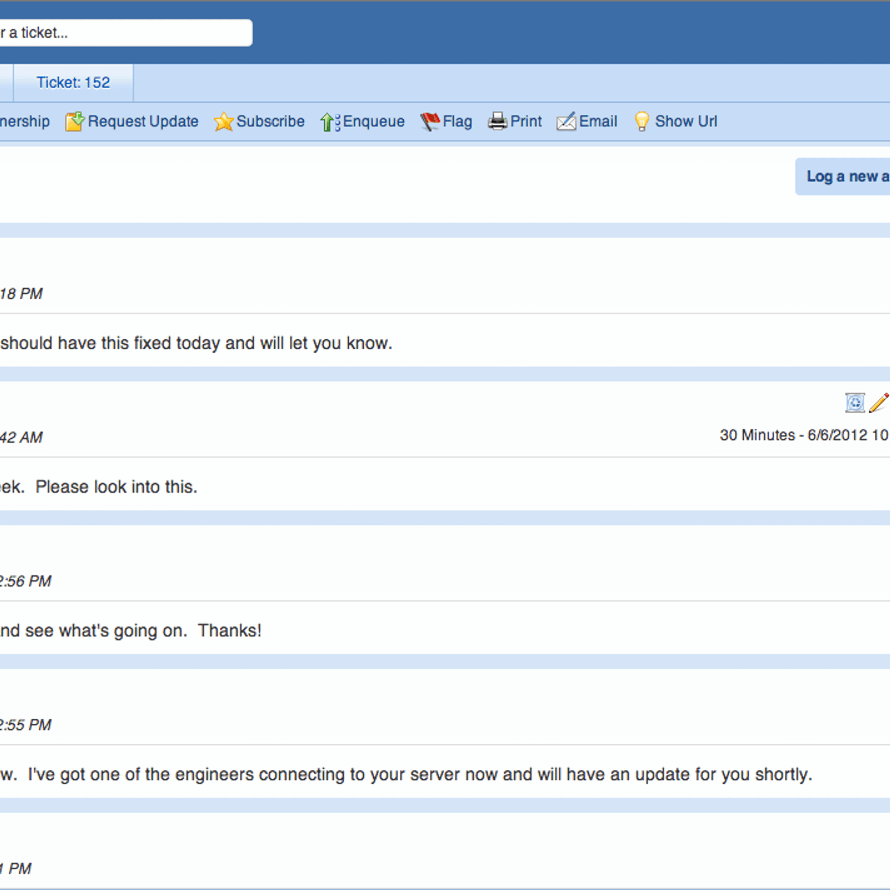Screen dimensions: 890x890
Task: Click the "see what's going on. Thanks!" message
Action: click(143, 630)
